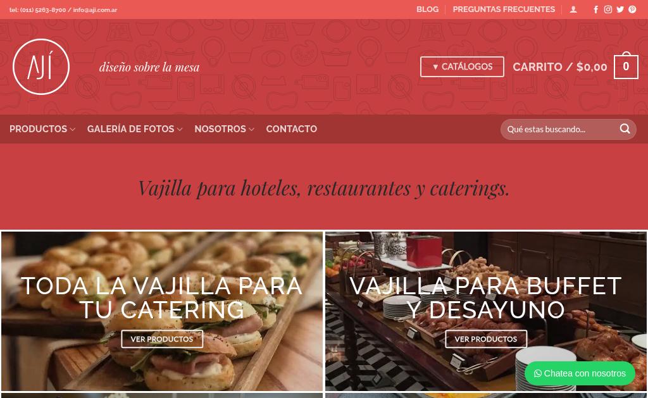Click the search magnifier icon
Screen dimensions: 648x398
tap(625, 129)
